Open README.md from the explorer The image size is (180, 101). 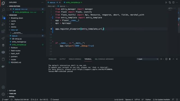coord(16,63)
